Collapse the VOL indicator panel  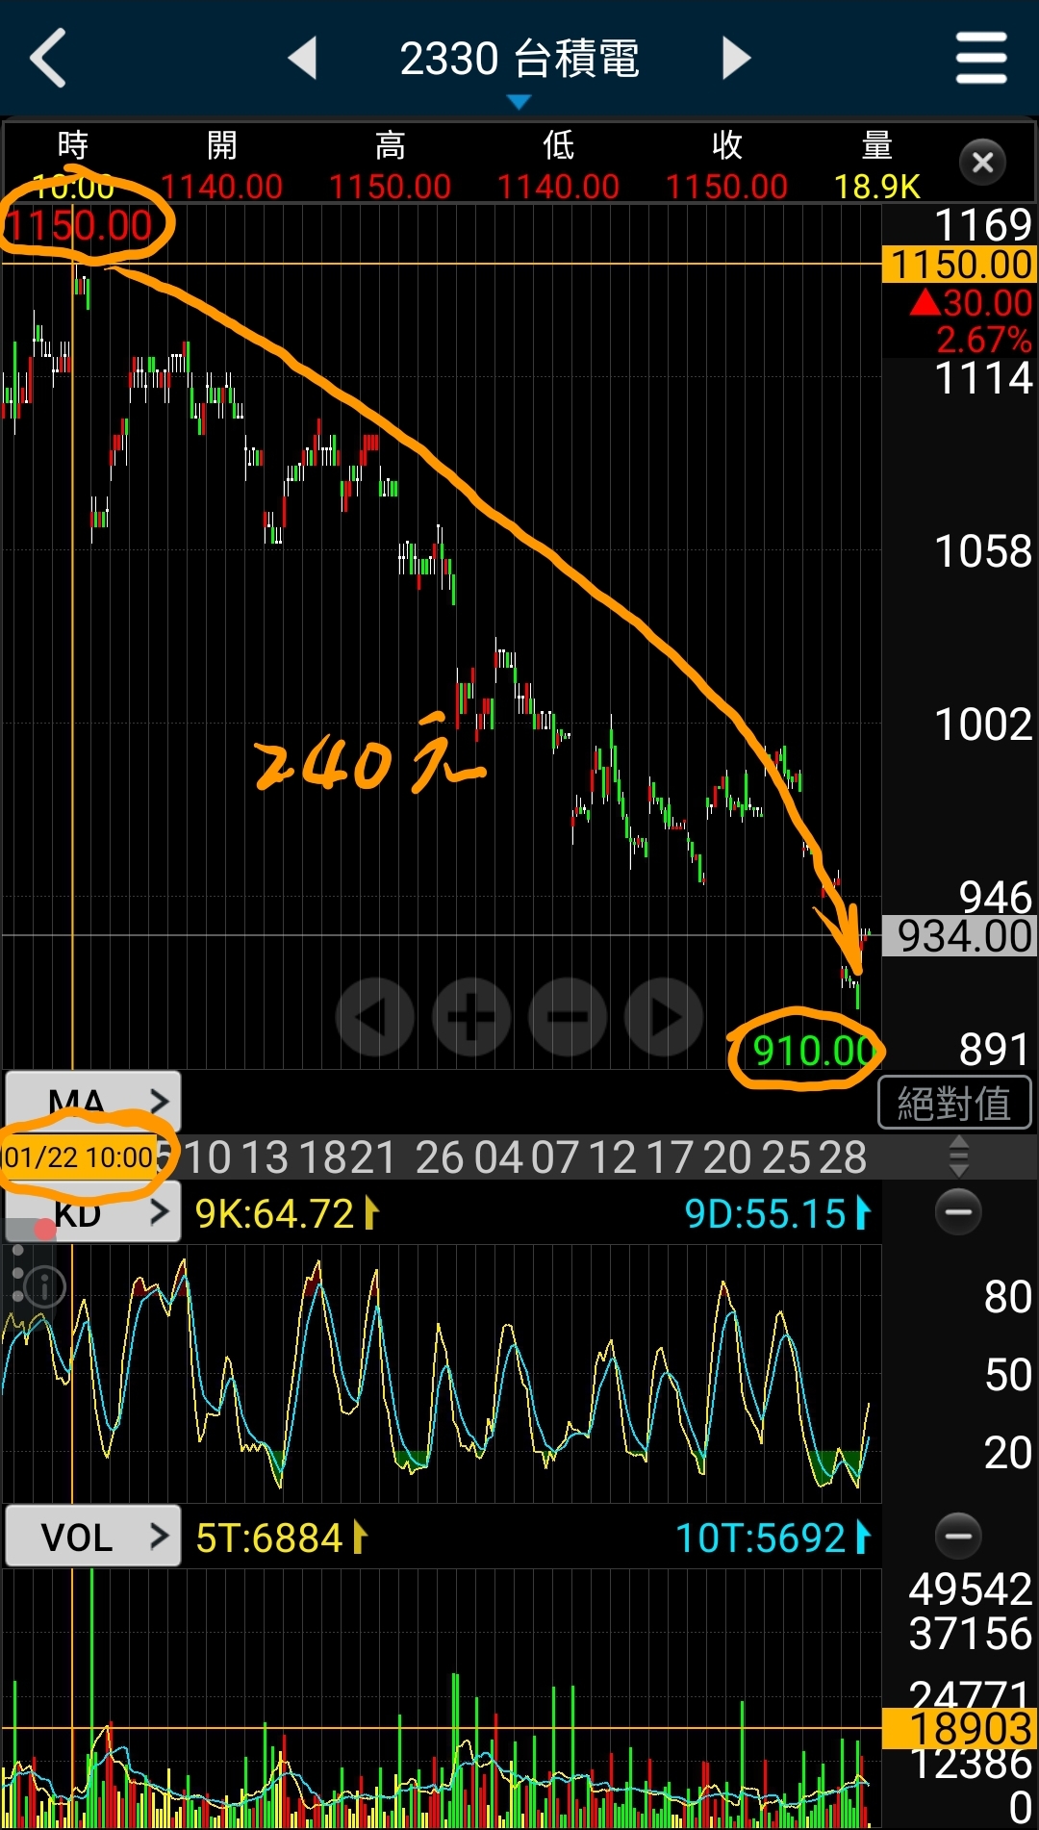tap(958, 1536)
